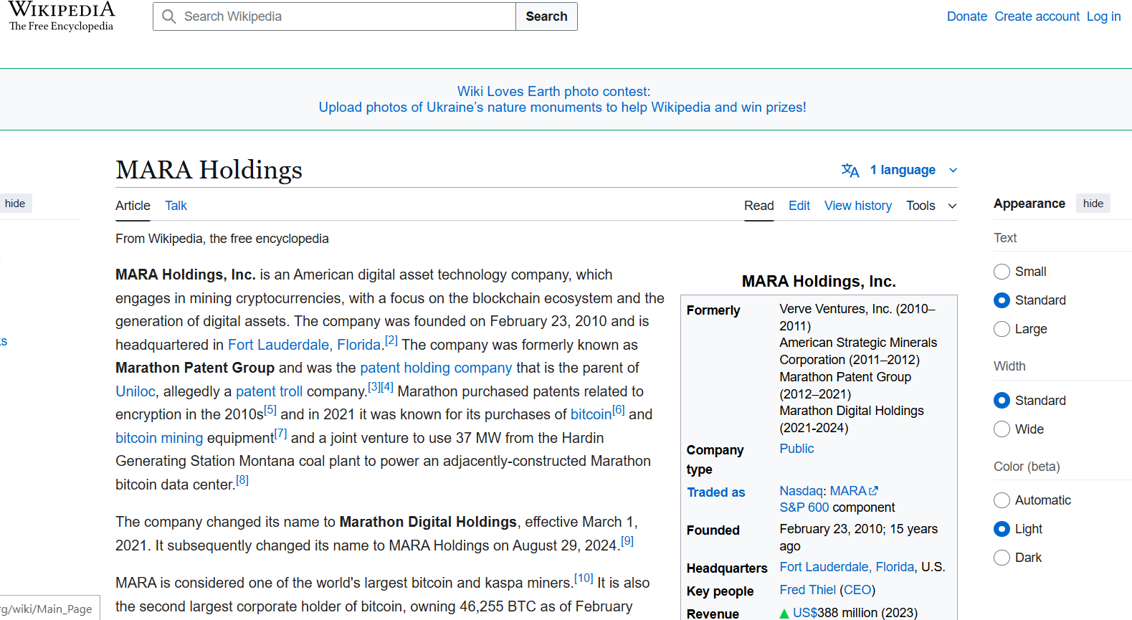Click the Log in link
The height and width of the screenshot is (620, 1132).
pos(1103,16)
